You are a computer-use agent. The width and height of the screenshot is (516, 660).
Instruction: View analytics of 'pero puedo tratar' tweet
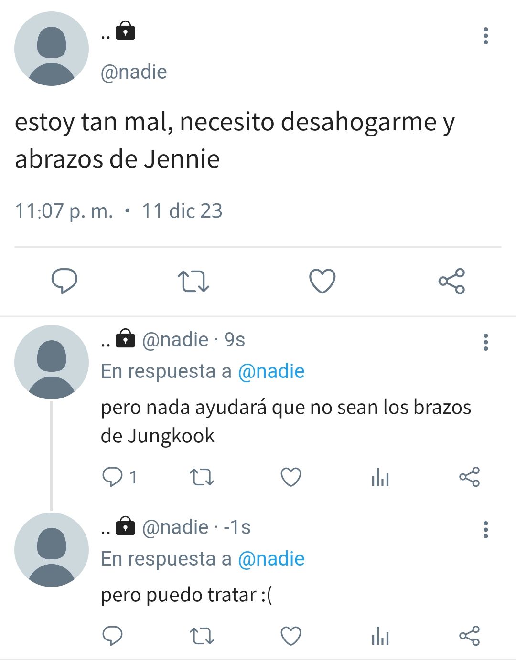[x=380, y=636]
